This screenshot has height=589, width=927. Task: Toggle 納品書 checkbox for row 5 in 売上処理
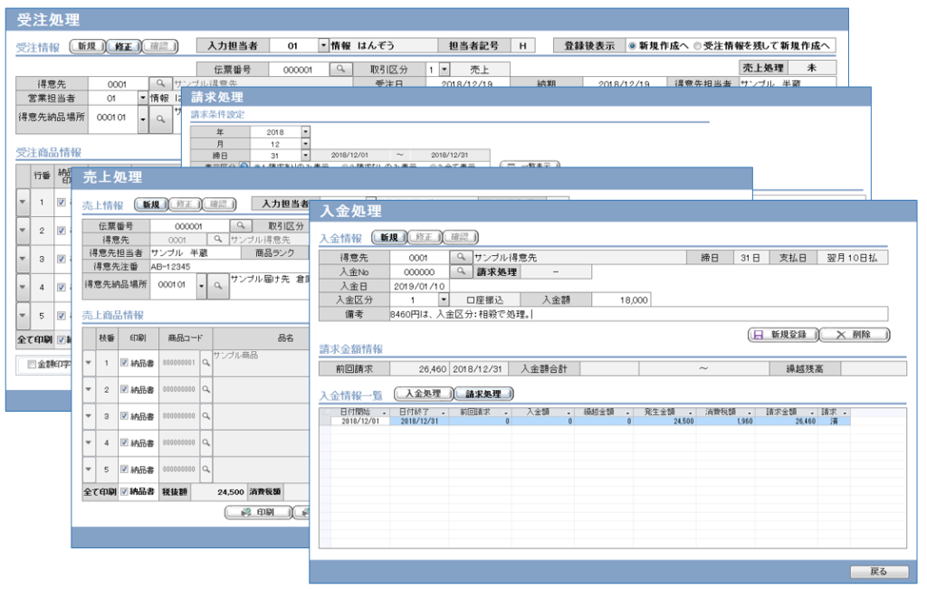124,469
